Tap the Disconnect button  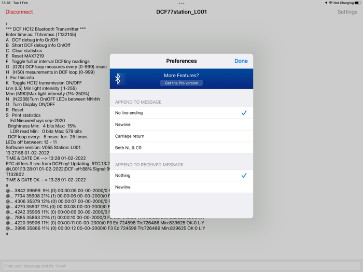pos(19,12)
